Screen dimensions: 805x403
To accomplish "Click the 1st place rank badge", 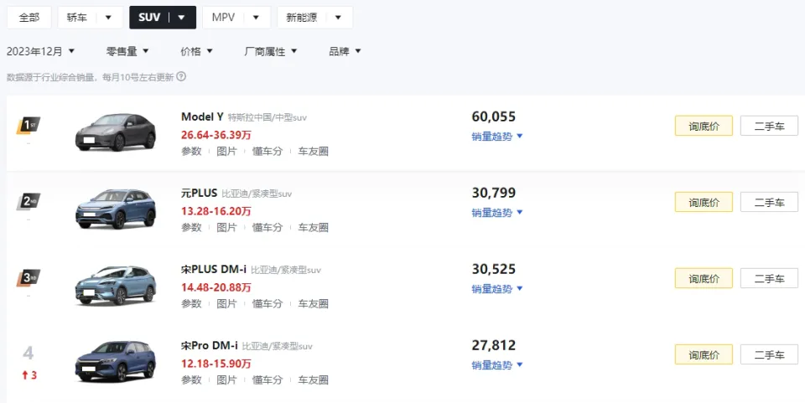I will (x=29, y=125).
